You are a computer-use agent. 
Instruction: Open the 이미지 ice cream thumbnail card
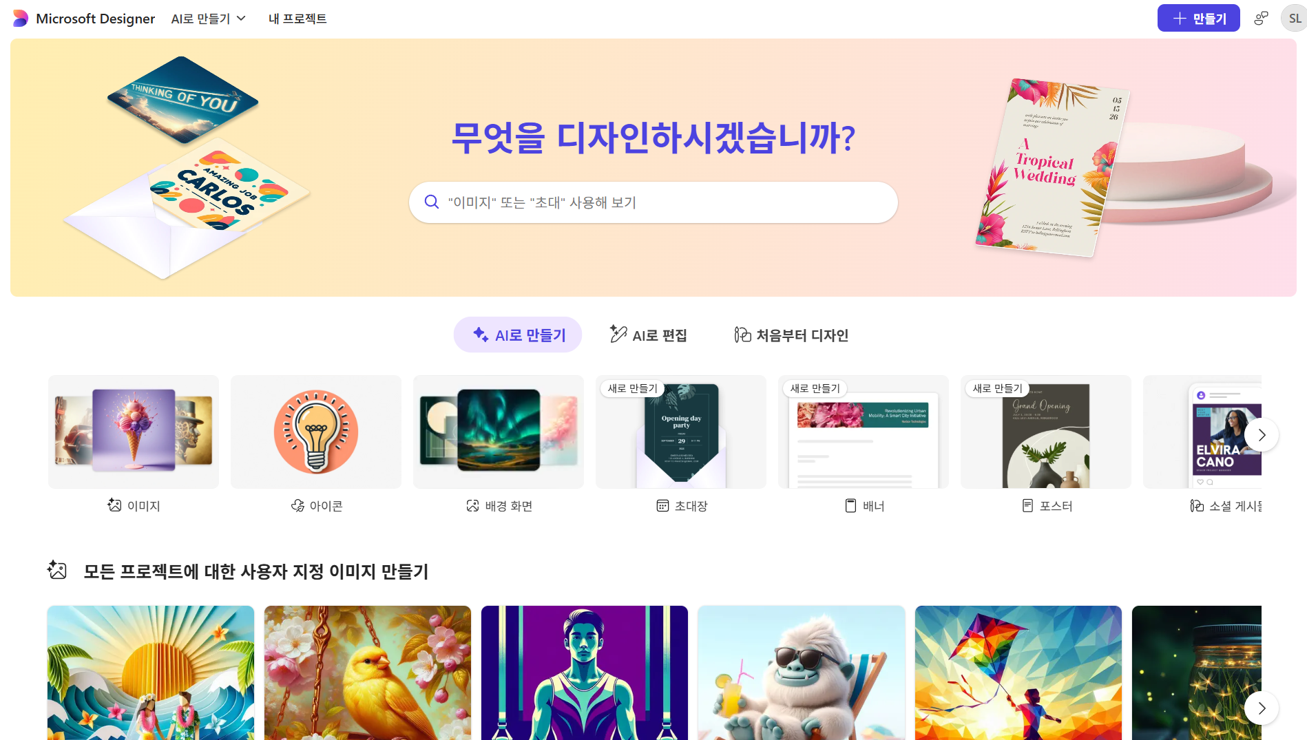point(134,432)
